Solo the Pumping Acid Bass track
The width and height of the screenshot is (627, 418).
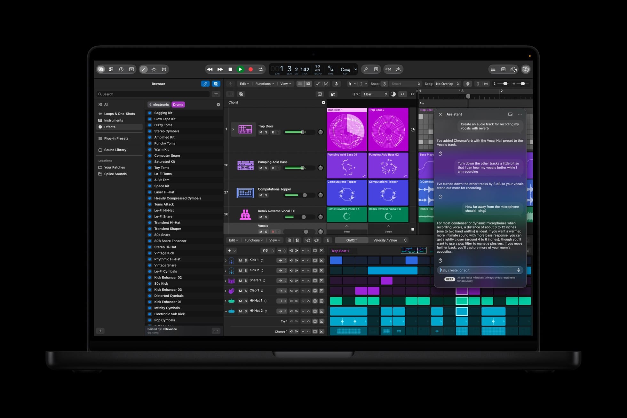[266, 168]
